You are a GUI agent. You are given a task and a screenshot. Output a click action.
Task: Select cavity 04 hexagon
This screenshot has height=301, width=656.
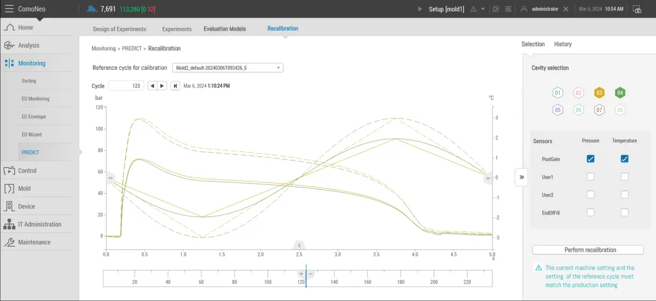tap(620, 93)
